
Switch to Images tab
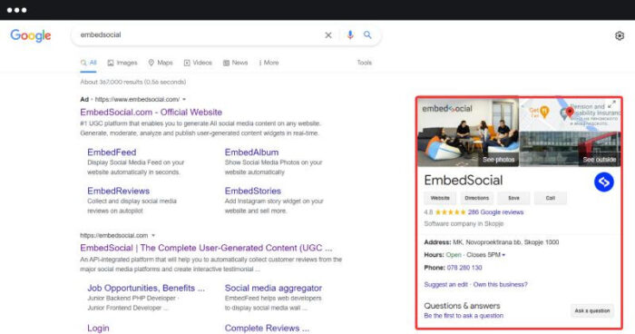pos(122,63)
